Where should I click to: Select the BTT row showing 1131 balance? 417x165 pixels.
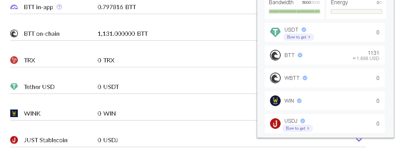325,55
